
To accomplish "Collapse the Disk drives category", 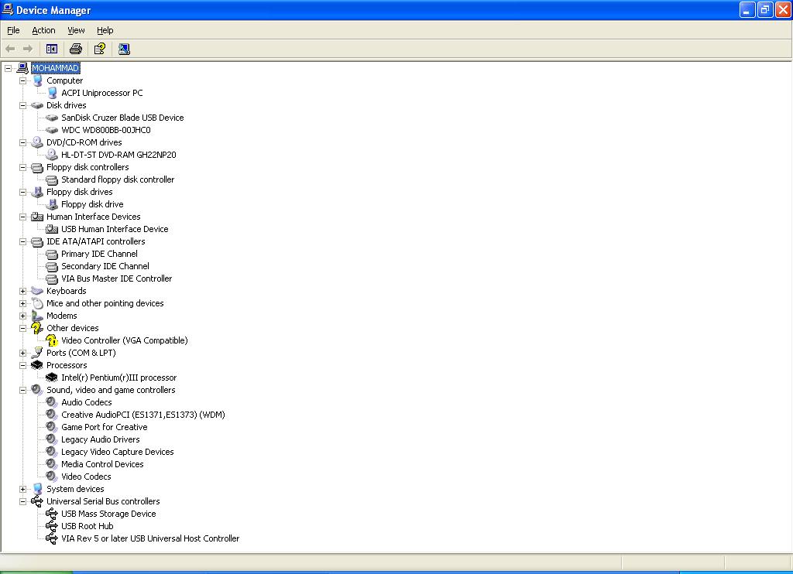I will (22, 106).
